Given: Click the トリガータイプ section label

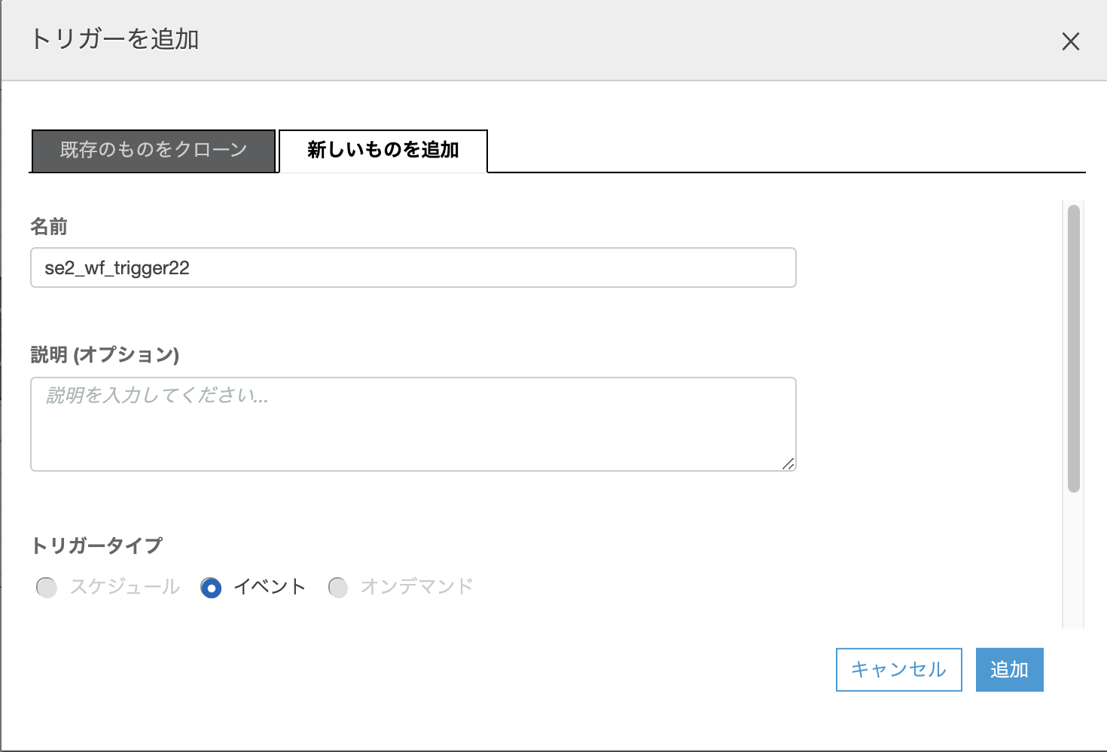Looking at the screenshot, I should pos(96,544).
